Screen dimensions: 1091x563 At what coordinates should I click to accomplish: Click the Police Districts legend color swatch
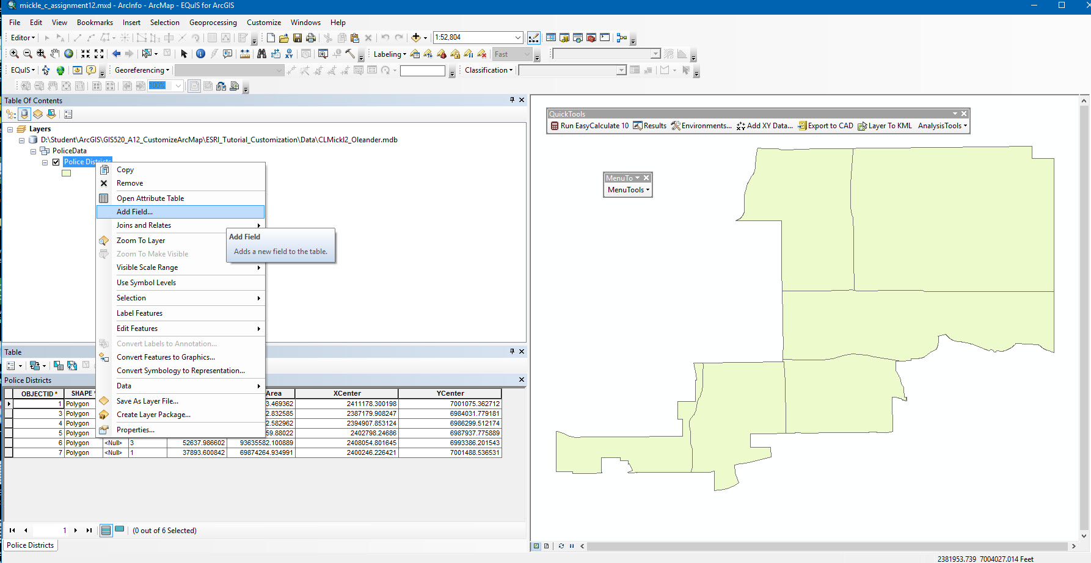(x=66, y=173)
